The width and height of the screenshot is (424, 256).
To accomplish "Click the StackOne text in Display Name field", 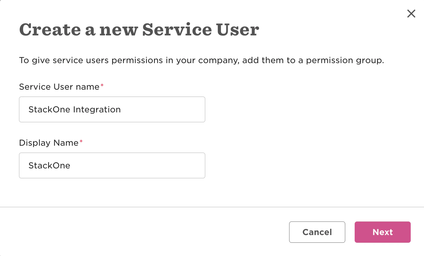I will click(x=49, y=165).
